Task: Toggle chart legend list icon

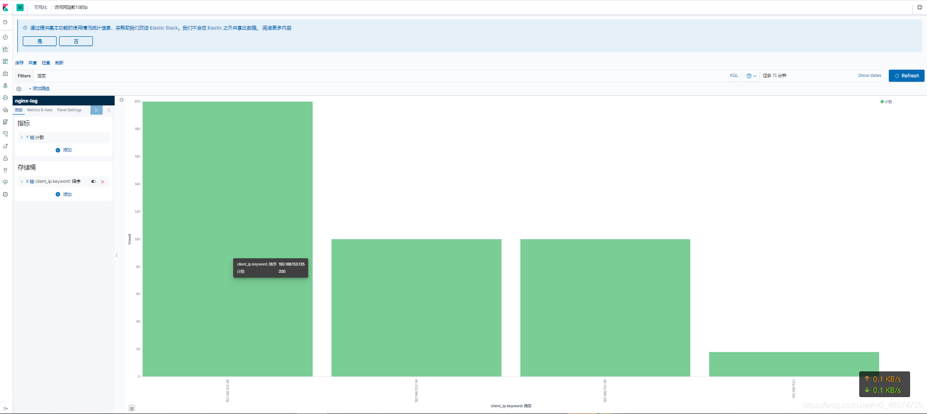Action: 132,409
